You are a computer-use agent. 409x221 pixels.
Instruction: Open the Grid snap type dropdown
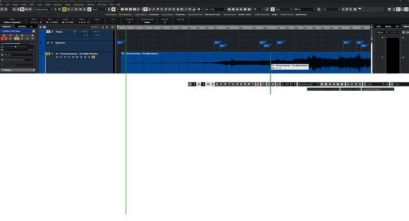click(x=284, y=9)
